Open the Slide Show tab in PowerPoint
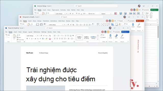163x91 pixels. 62,21
